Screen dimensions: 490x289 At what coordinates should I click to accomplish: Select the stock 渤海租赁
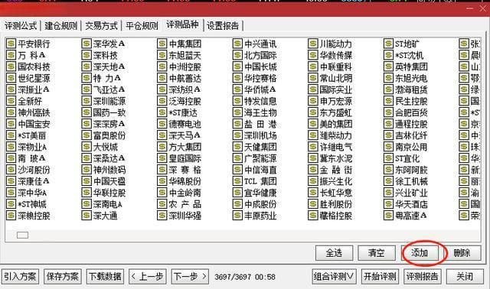tap(411, 89)
